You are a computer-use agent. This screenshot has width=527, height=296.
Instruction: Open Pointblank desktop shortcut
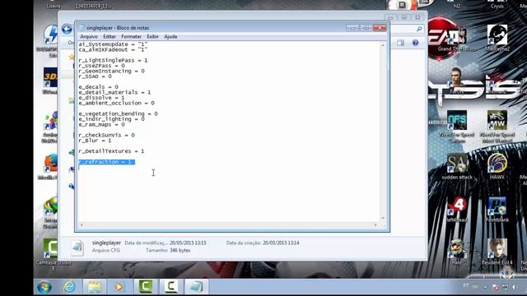(x=497, y=210)
